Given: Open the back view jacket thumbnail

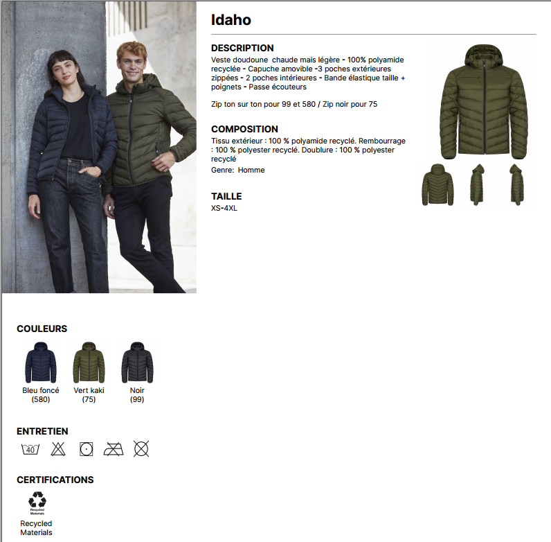Looking at the screenshot, I should point(437,184).
